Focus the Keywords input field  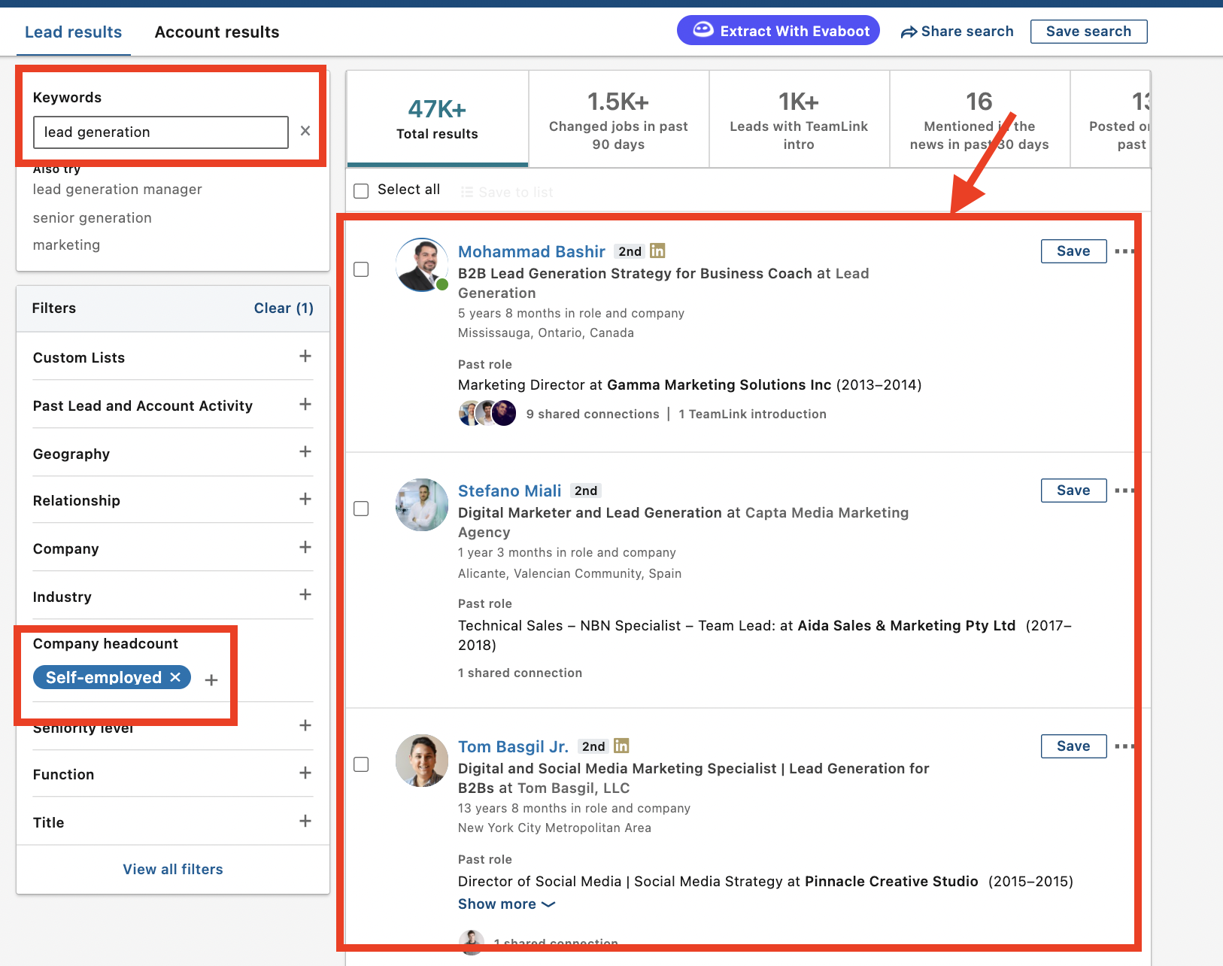click(x=161, y=132)
